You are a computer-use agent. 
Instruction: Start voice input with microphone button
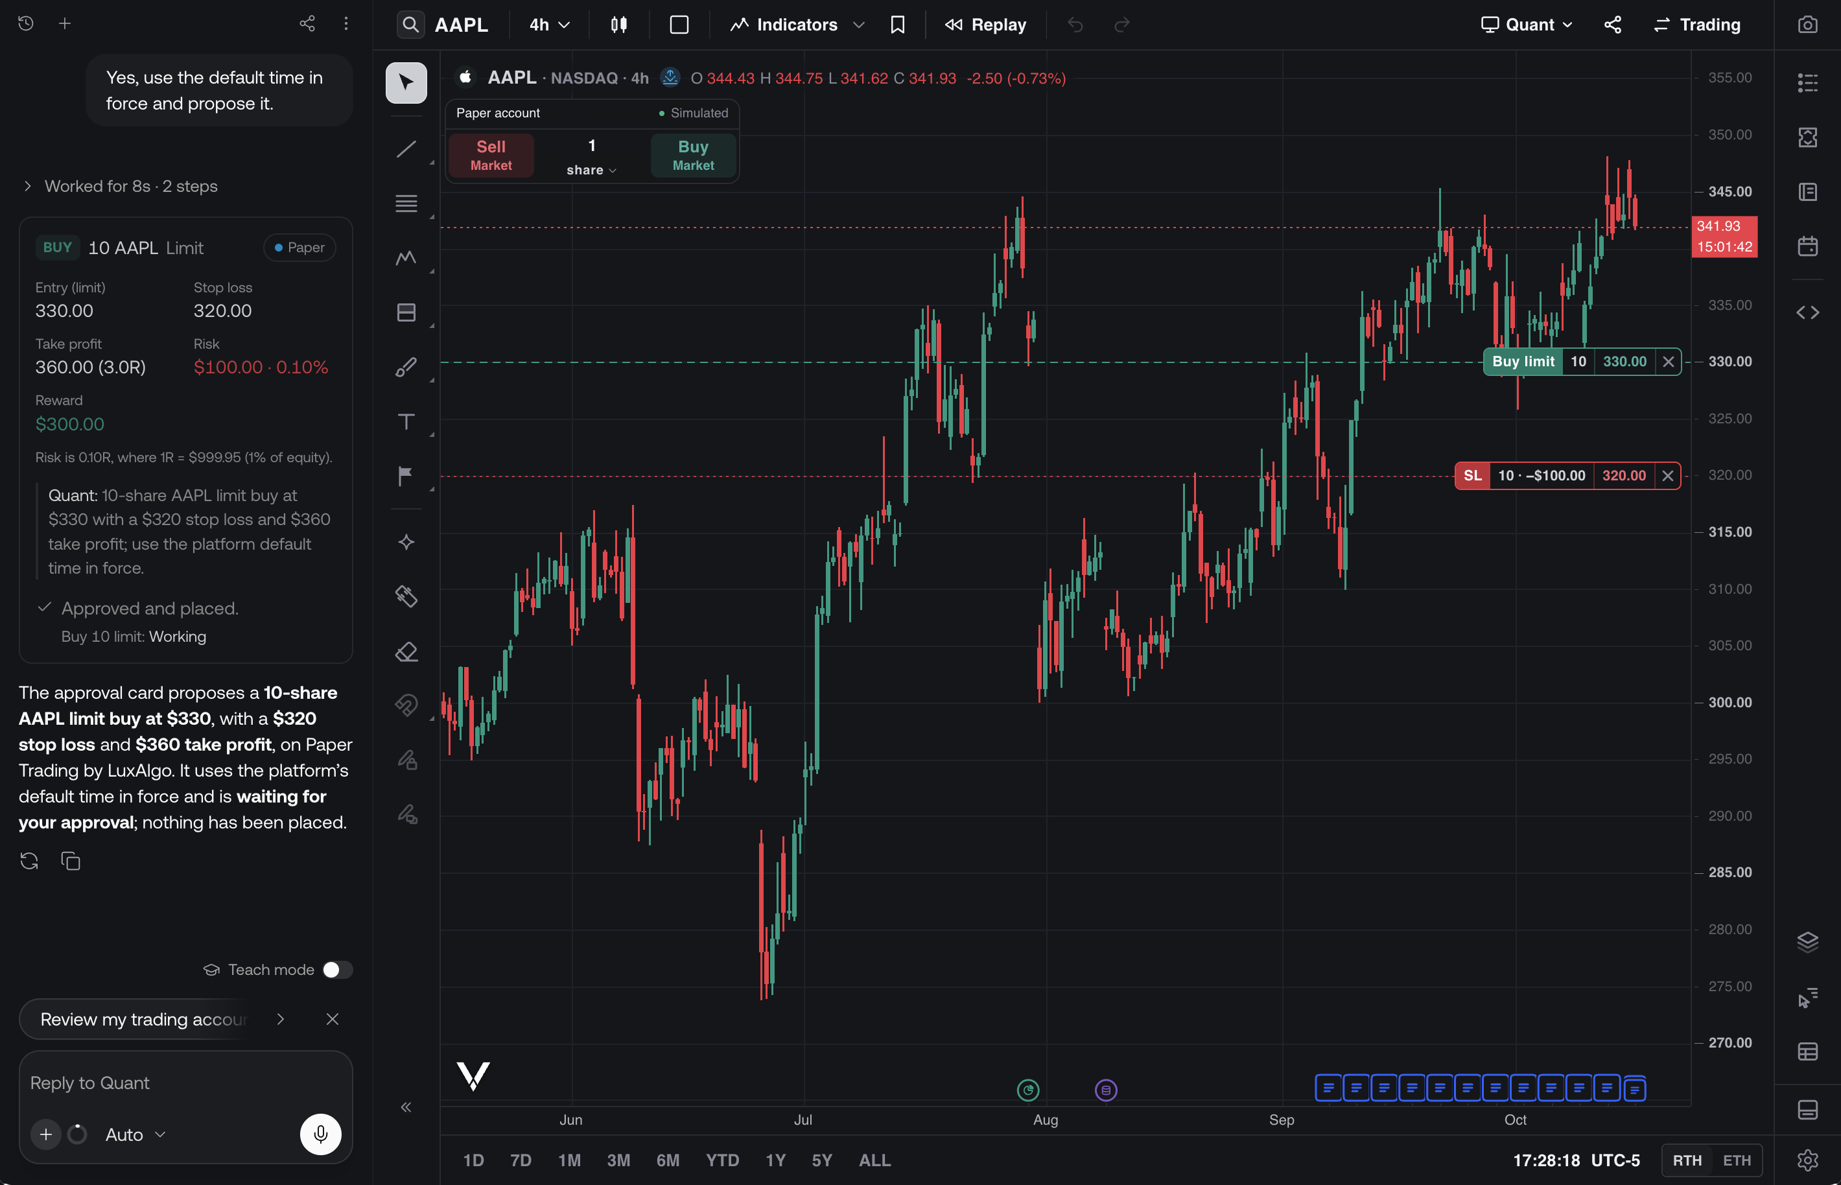[321, 1134]
